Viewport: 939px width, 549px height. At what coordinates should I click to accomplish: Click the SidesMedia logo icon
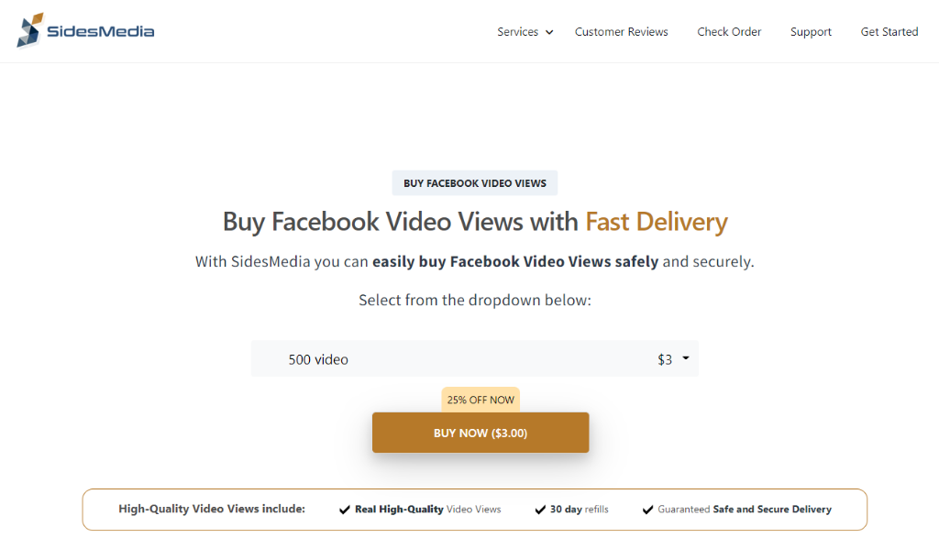30,30
